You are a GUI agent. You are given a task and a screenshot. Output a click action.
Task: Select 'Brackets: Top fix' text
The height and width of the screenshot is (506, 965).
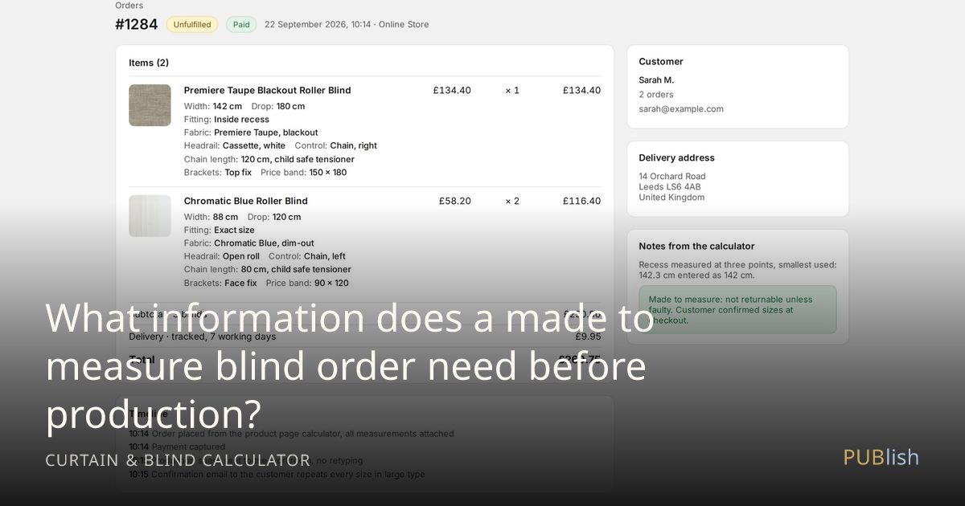218,172
